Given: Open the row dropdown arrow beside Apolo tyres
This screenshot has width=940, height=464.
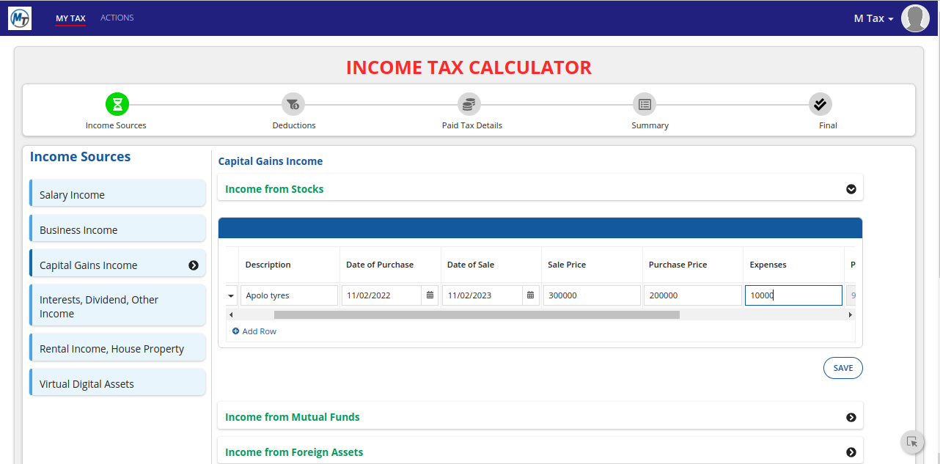Looking at the screenshot, I should click(232, 295).
